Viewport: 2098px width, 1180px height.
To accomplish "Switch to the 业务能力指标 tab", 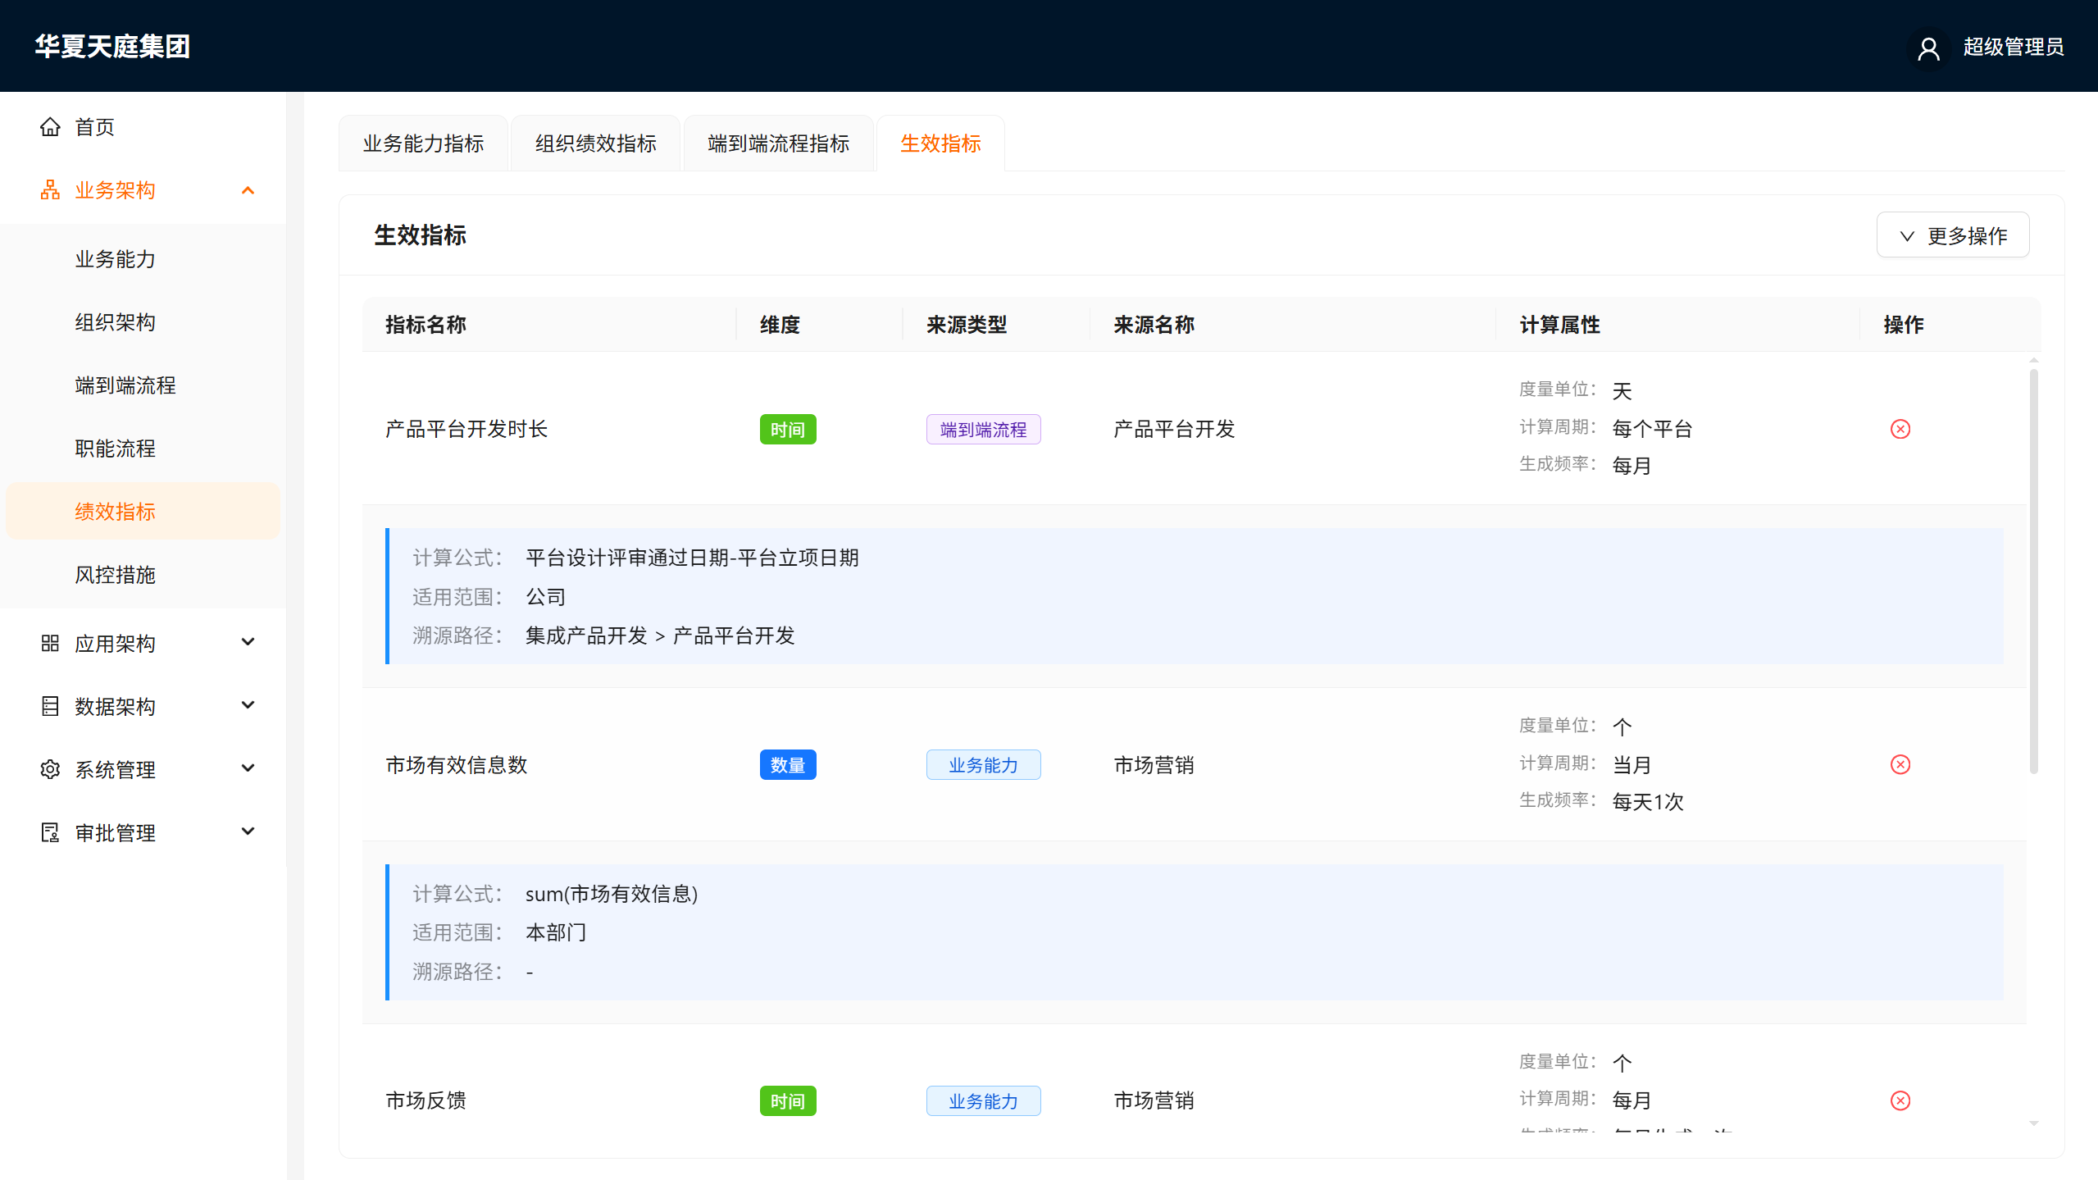I will coord(423,144).
